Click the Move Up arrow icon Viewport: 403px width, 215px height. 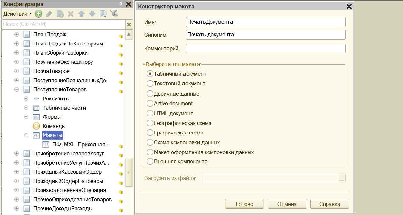point(81,14)
